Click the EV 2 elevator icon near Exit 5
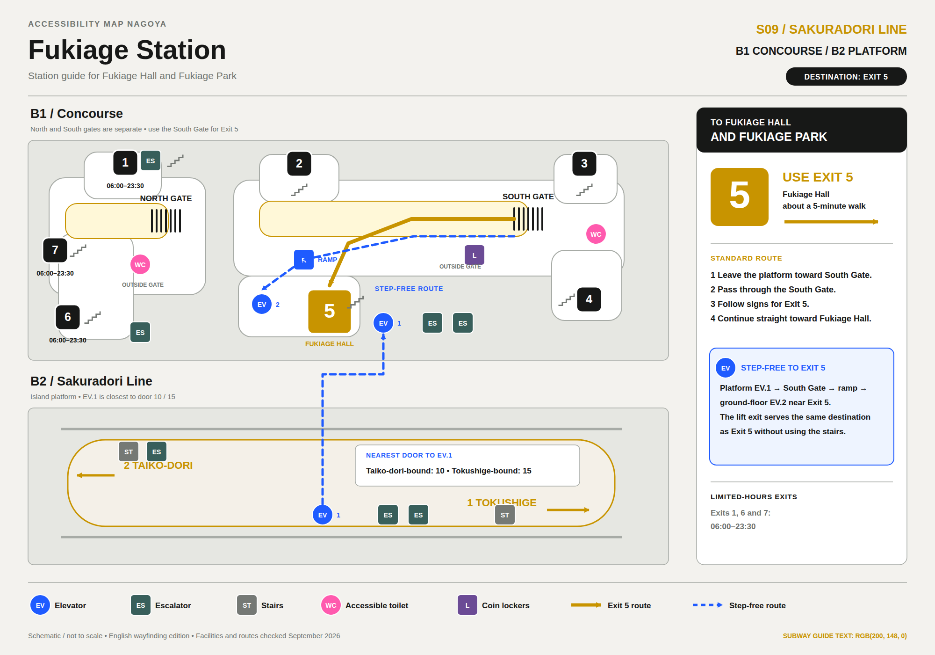 pos(262,304)
